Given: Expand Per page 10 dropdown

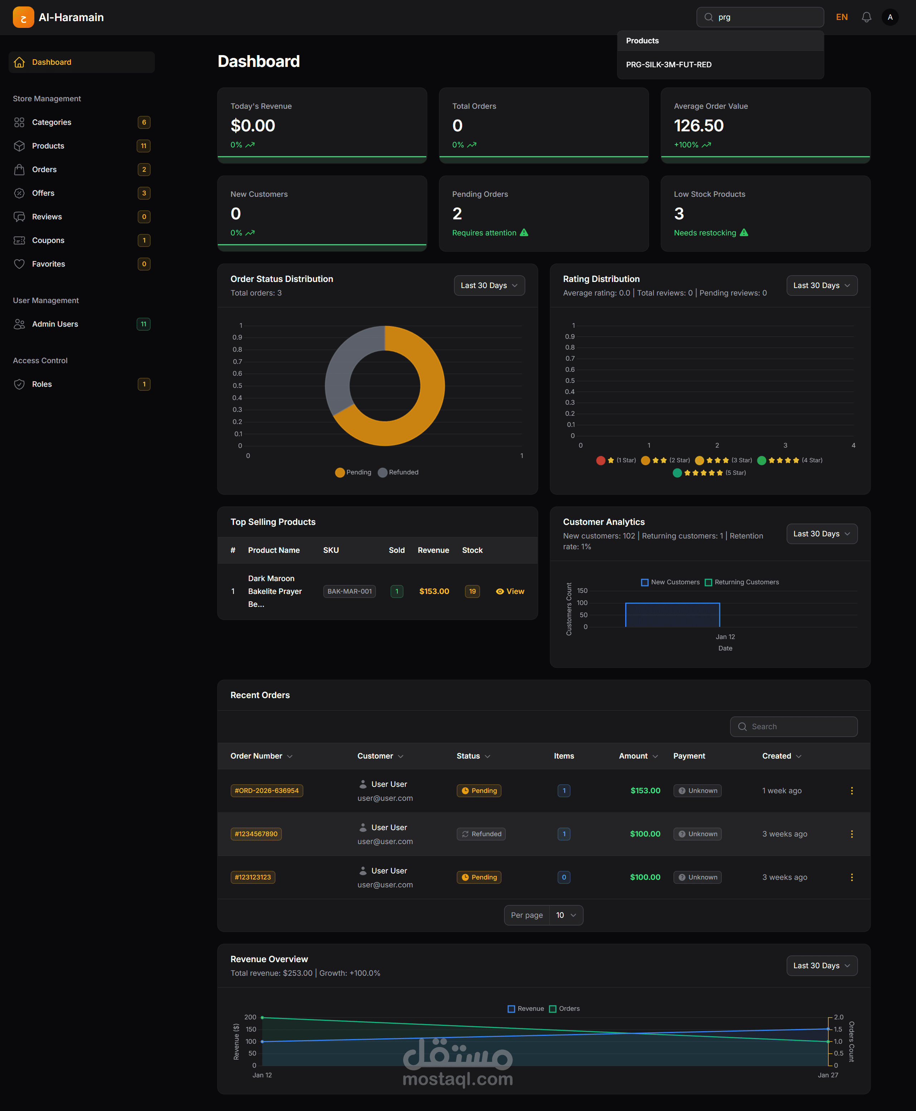Looking at the screenshot, I should (x=565, y=915).
